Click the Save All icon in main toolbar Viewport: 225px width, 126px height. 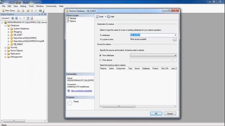36,10
